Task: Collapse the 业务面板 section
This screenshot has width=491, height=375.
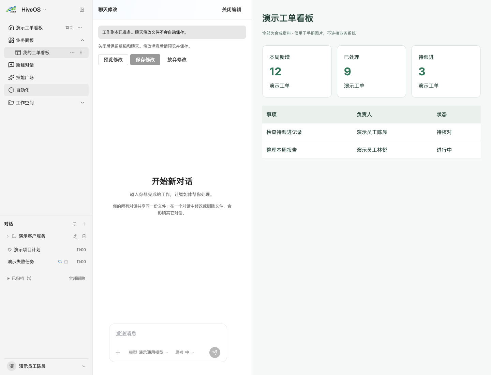Action: [x=83, y=40]
